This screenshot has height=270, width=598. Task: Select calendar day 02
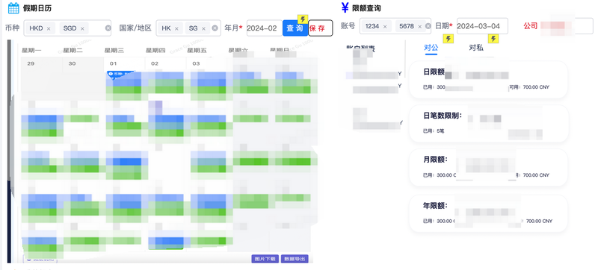155,63
